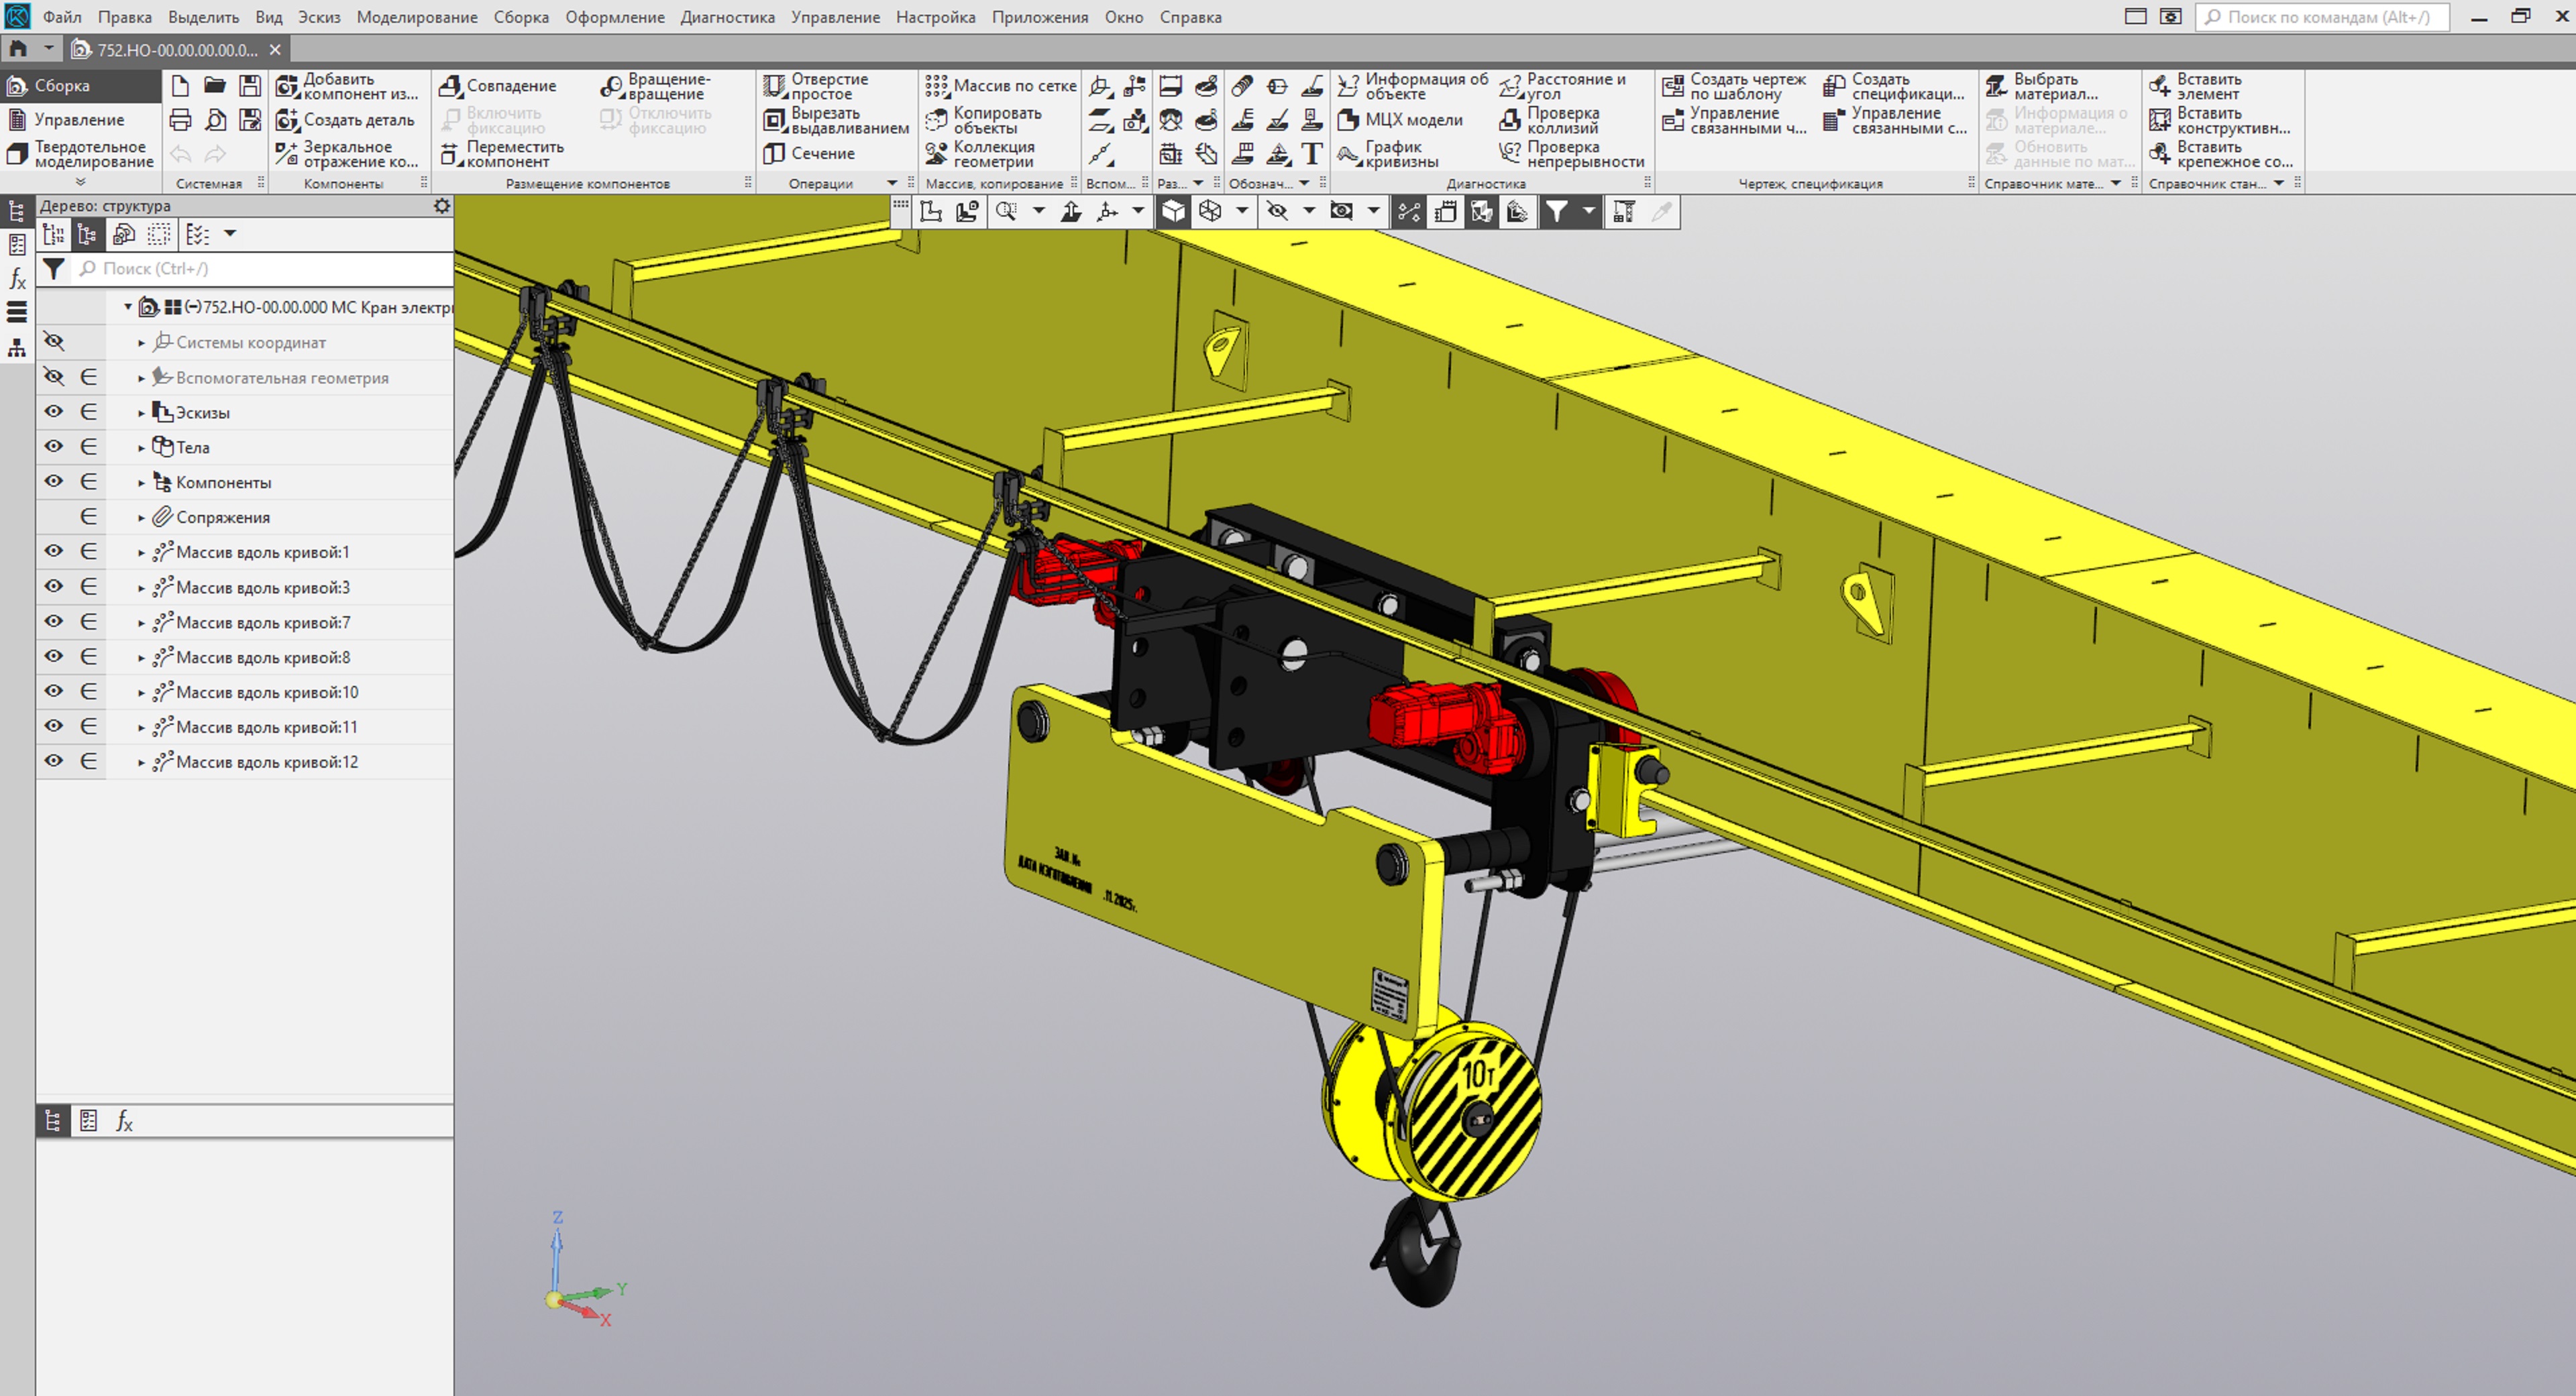Open the Моделирование menu

(x=416, y=17)
